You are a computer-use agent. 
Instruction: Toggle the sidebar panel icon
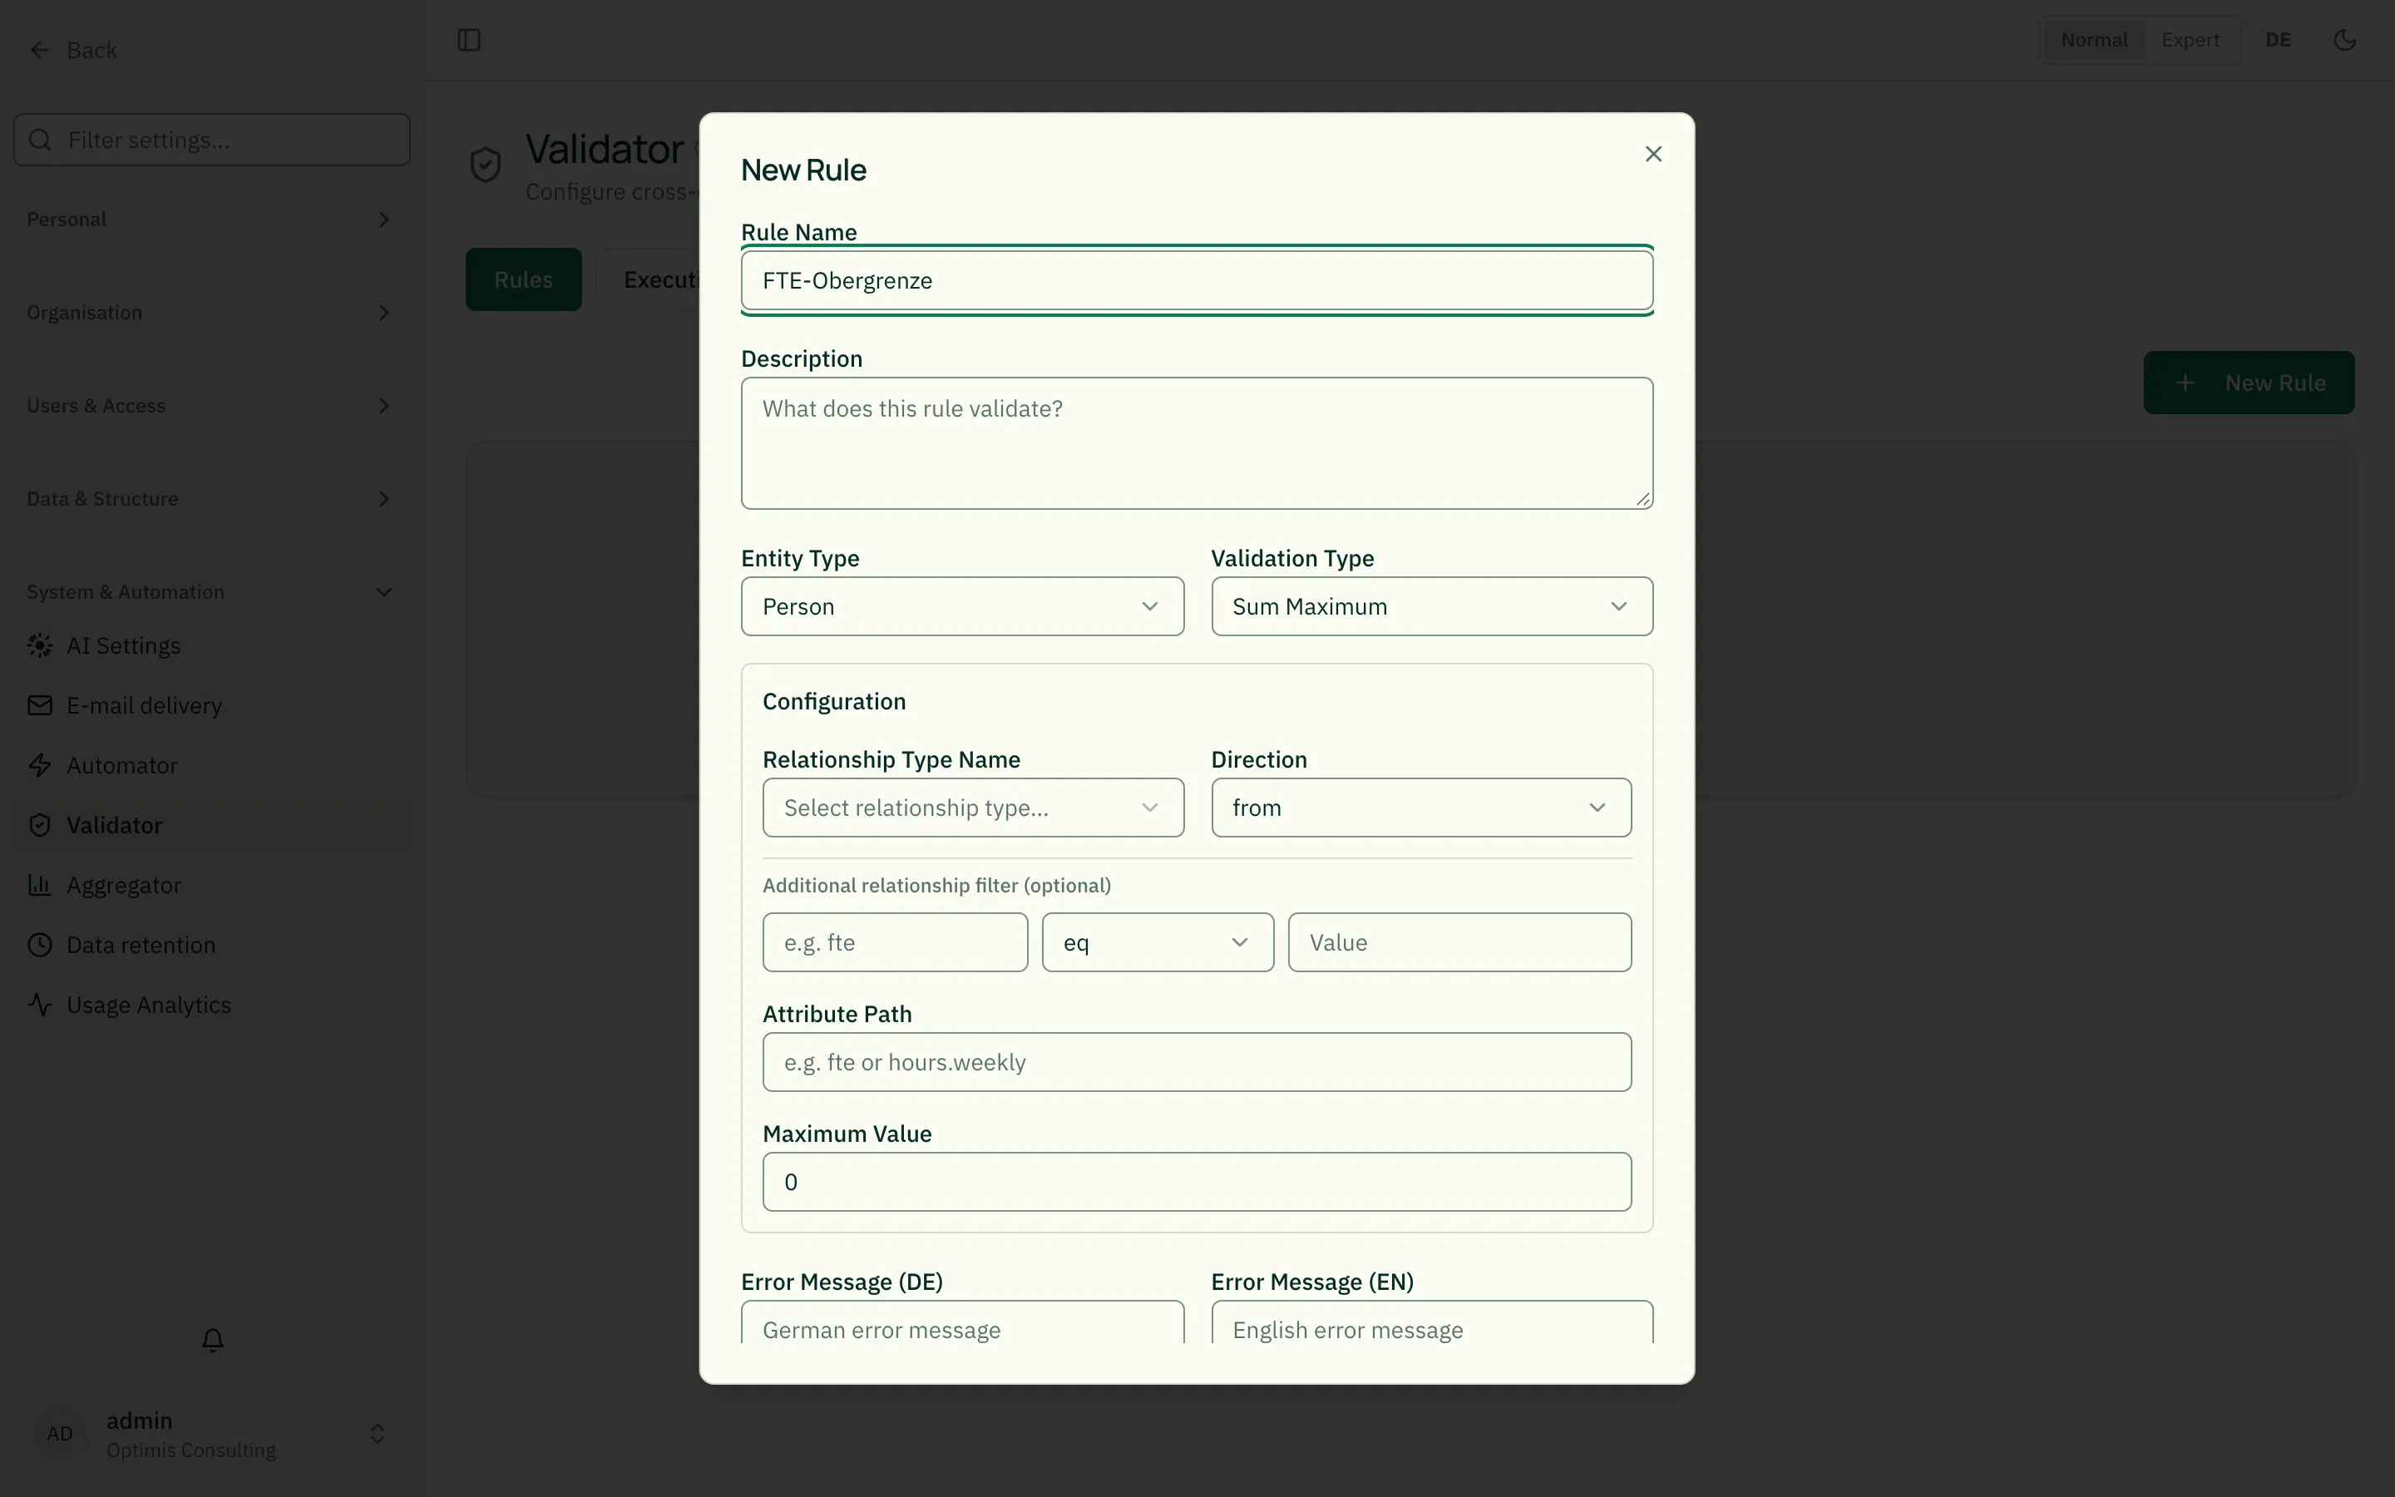point(469,40)
